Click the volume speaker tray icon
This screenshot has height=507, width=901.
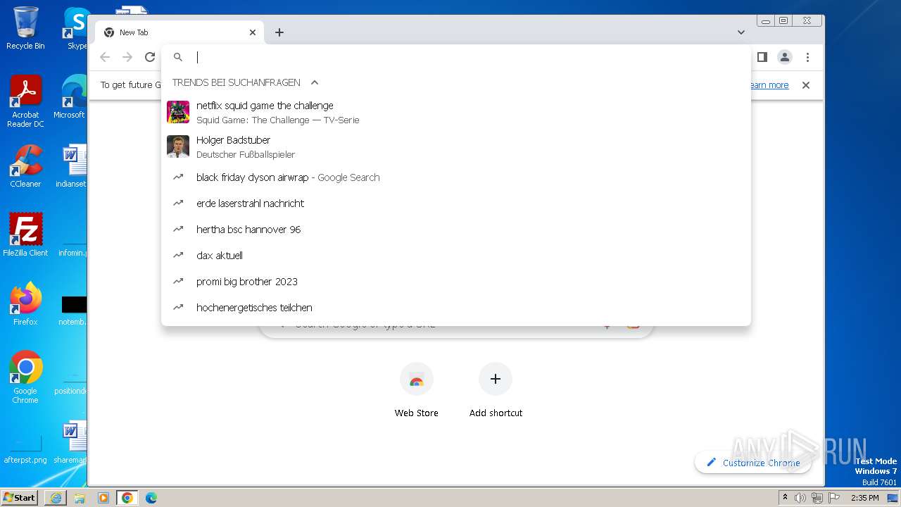pos(800,498)
